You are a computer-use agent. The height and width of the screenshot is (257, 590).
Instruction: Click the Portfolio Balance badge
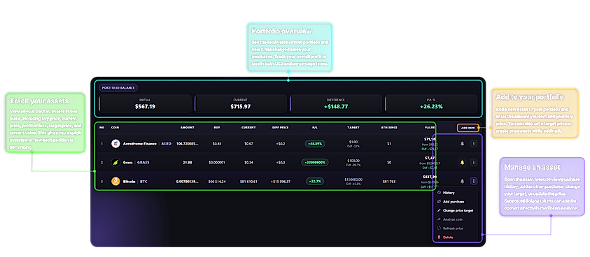tap(118, 88)
